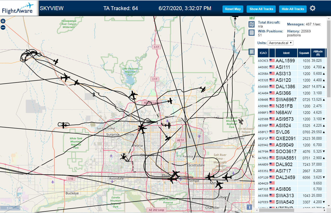
Task: Select the aircraft directly above Gilbert
Action: click(x=219, y=185)
